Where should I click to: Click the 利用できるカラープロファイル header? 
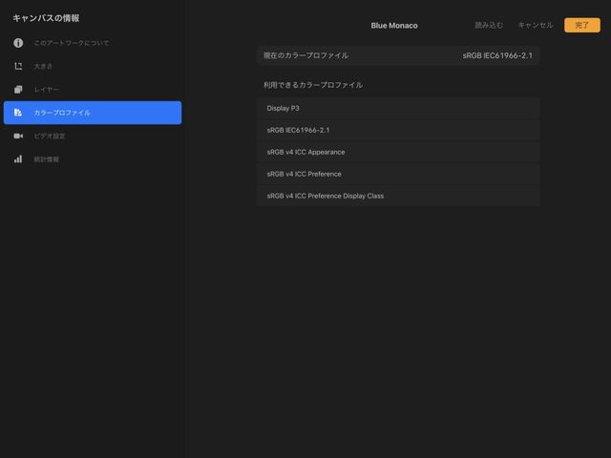coord(313,85)
